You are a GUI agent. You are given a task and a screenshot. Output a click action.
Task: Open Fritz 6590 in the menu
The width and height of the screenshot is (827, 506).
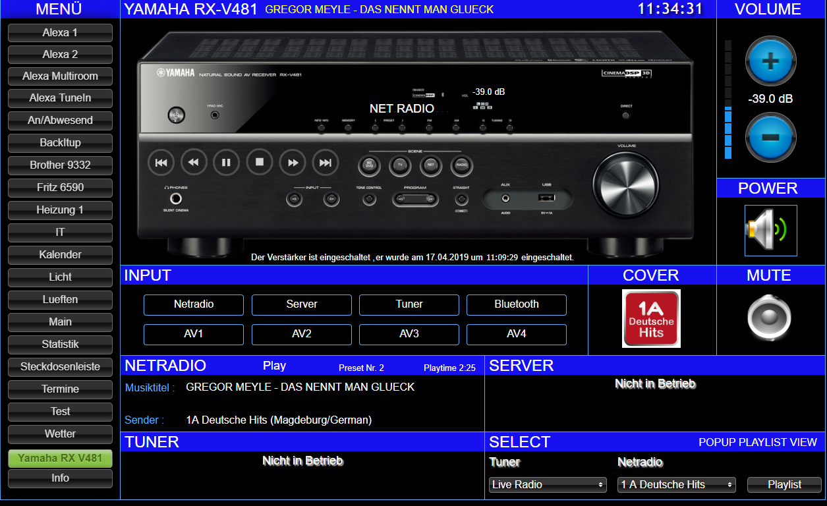point(60,188)
